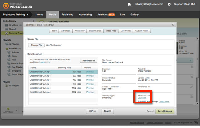Click the Recently Created clock icon

click(x=6, y=33)
